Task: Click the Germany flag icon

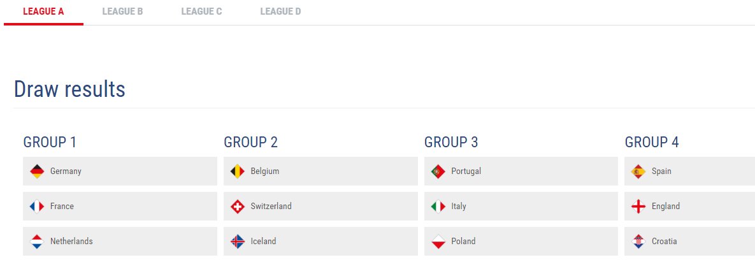Action: pyautogui.click(x=37, y=171)
